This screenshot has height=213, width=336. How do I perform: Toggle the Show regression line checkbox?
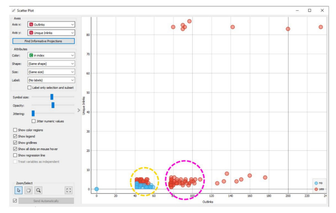pos(15,155)
